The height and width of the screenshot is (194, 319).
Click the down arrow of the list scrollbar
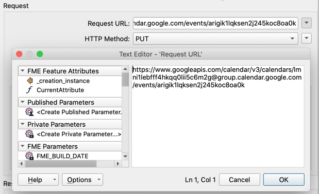click(x=125, y=157)
